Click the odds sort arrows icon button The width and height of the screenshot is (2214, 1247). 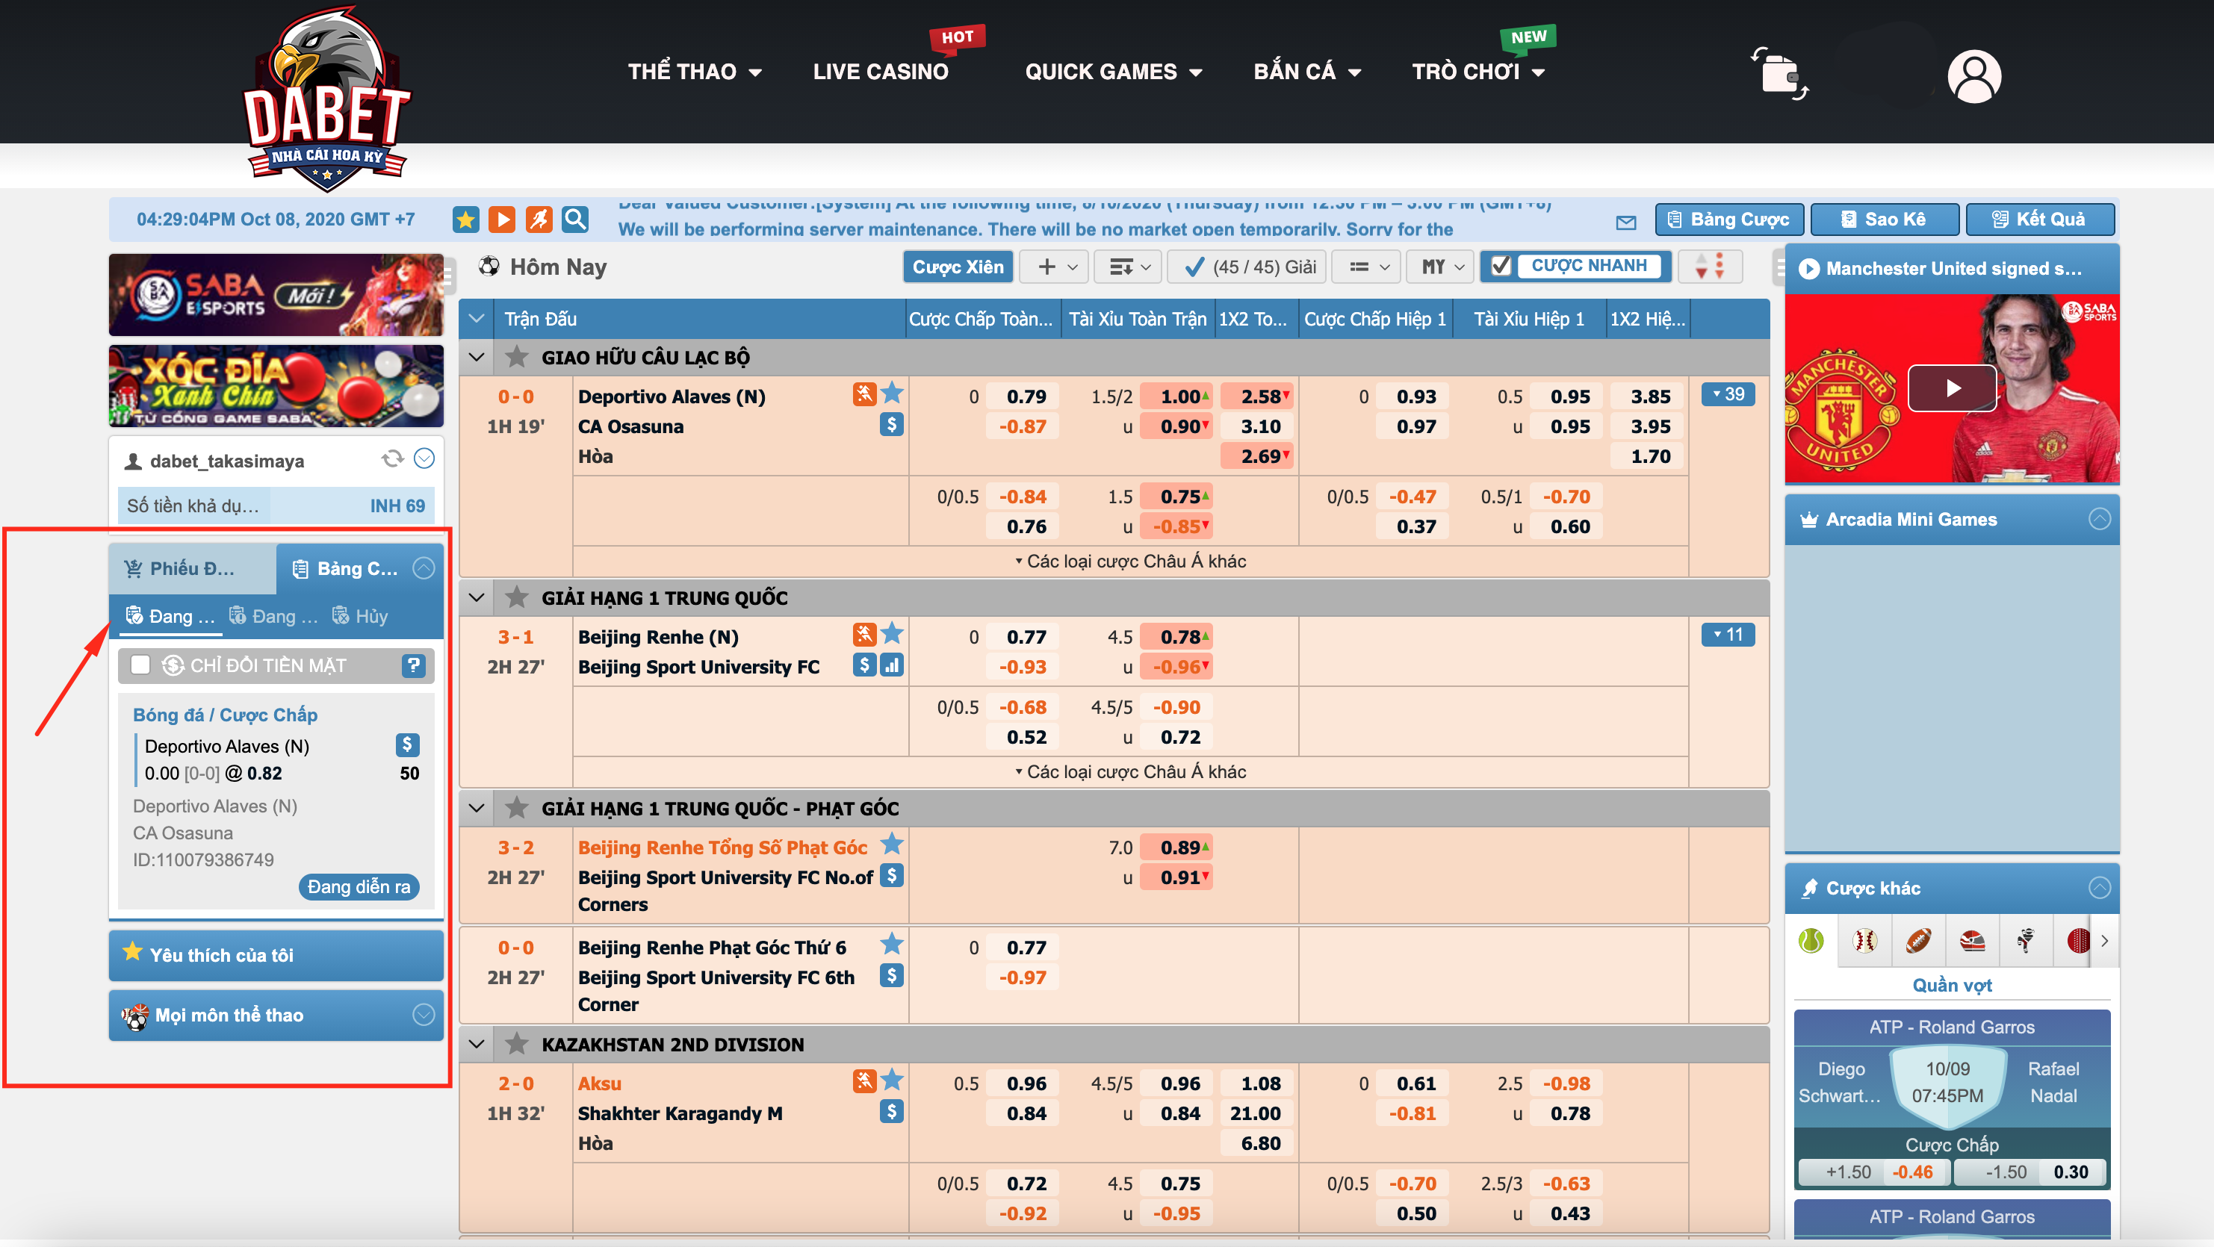point(1710,267)
